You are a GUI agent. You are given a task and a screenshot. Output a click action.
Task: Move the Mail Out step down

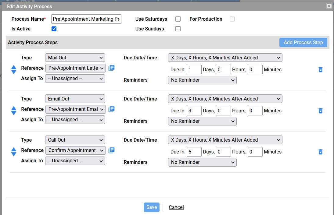click(14, 72)
